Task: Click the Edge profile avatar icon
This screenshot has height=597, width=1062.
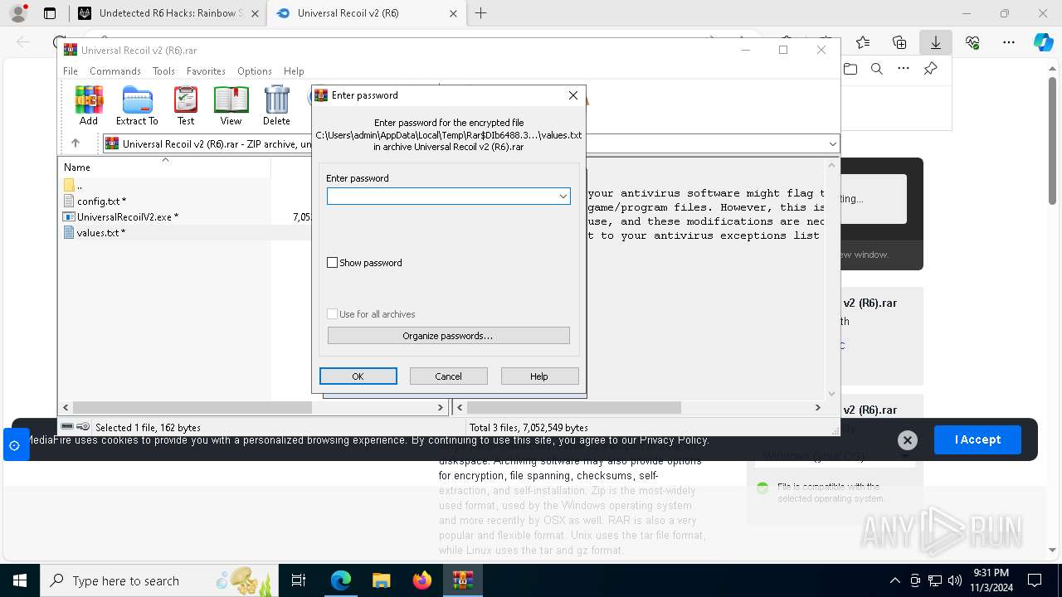Action: click(x=18, y=13)
